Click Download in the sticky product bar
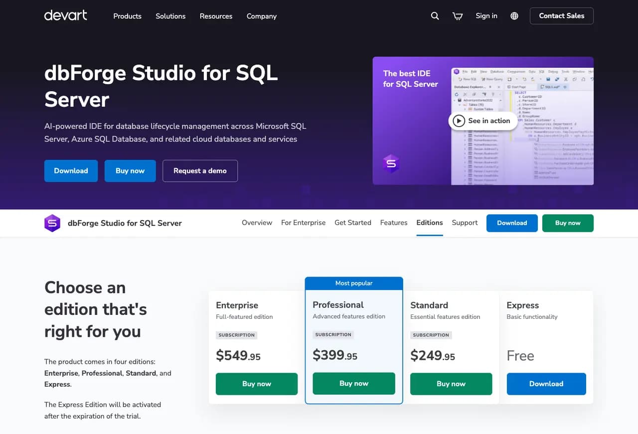Screen dimensions: 638x434 coord(512,223)
